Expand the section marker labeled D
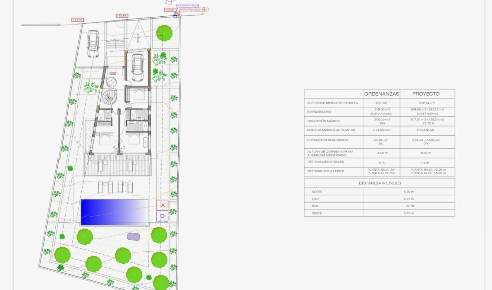Image resolution: width=492 pixels, height=290 pixels. pos(162,216)
